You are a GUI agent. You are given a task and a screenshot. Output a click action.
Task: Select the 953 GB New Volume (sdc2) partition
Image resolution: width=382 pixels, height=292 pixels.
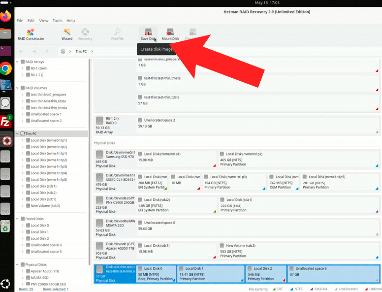click(x=299, y=251)
